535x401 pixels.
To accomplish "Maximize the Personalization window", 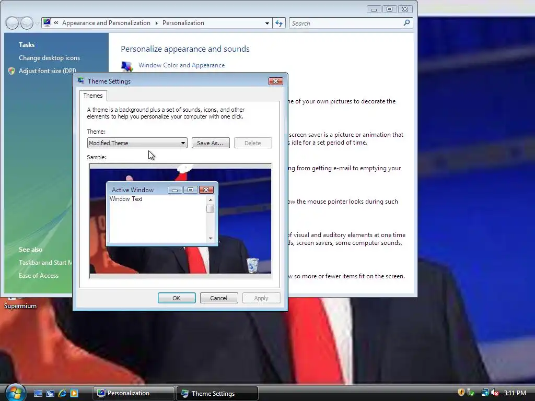I will coord(389,9).
